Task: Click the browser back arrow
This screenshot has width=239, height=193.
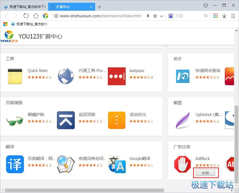Action: pos(6,16)
